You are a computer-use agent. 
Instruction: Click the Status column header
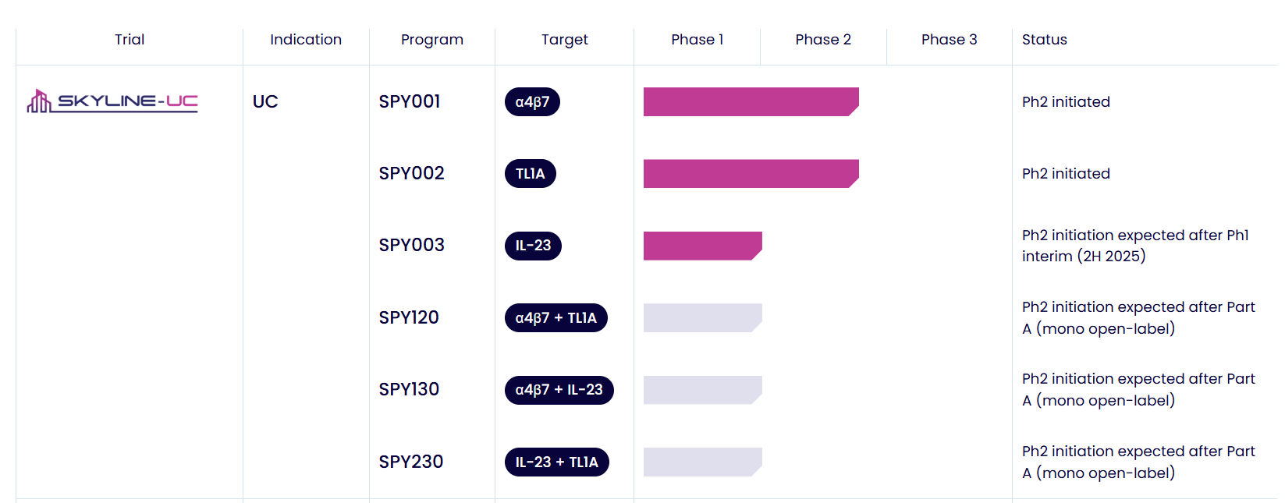tap(1044, 40)
